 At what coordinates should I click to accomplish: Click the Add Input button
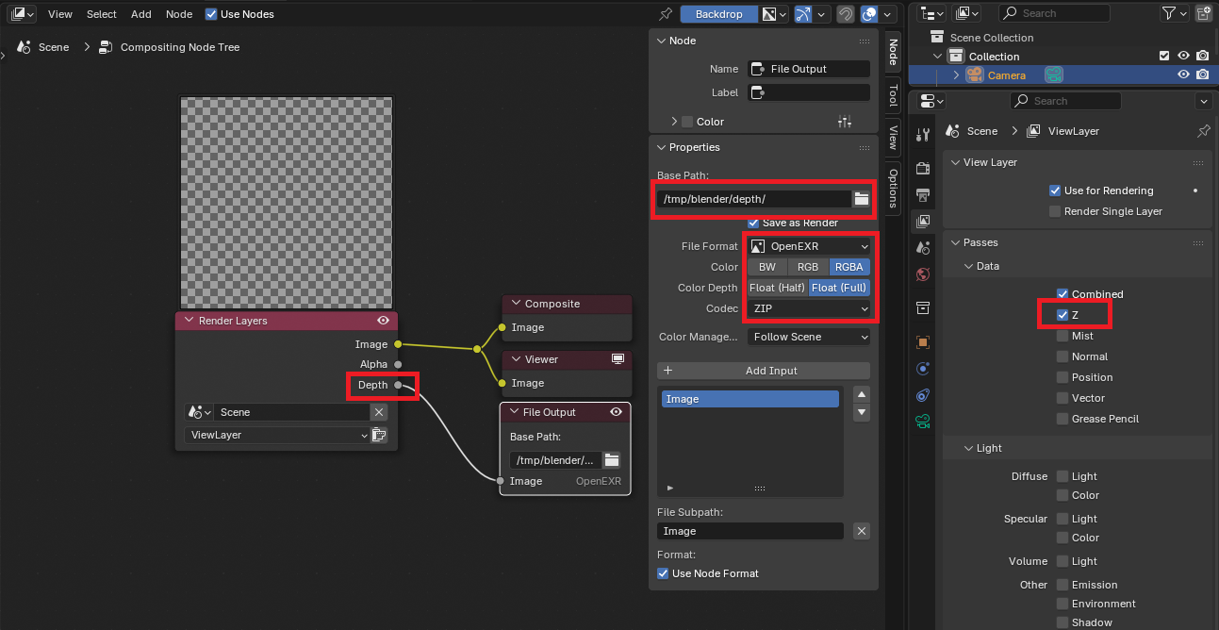pos(763,370)
